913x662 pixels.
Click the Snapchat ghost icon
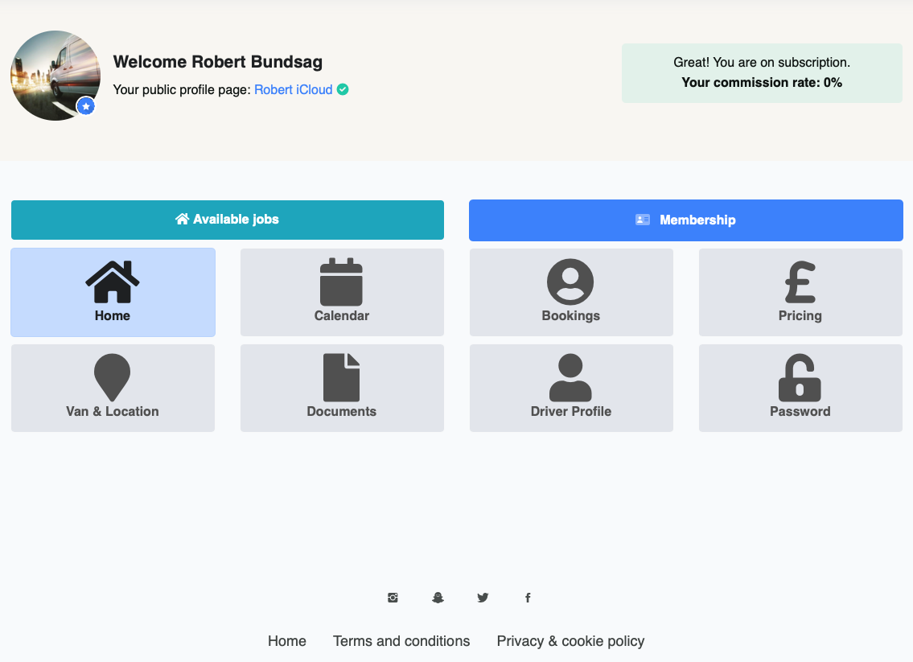438,598
